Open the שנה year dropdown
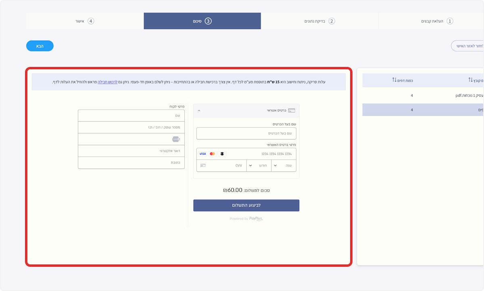Screen dimensions: 484x291 click(282, 165)
